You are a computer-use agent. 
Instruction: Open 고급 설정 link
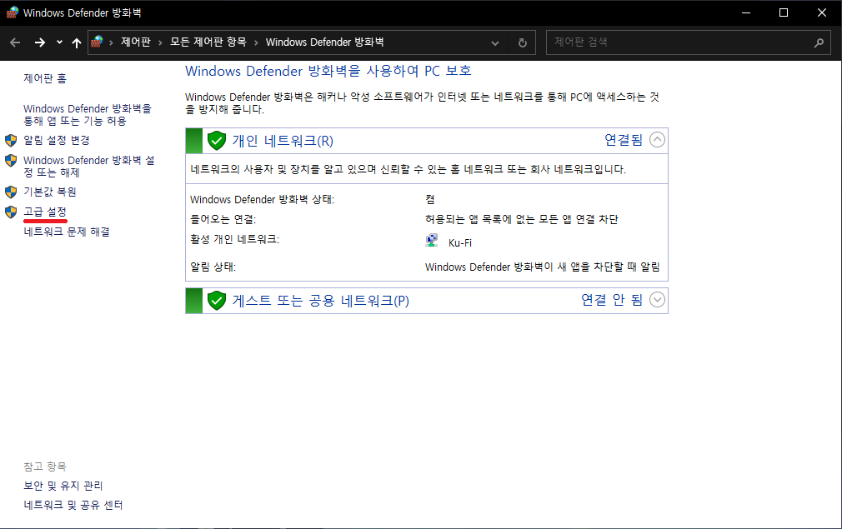pos(45,212)
